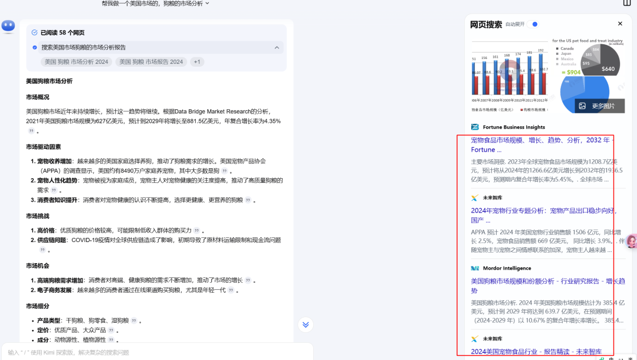The width and height of the screenshot is (637, 360).
Task: Click the 未来智库 source icon
Action: coord(475,198)
